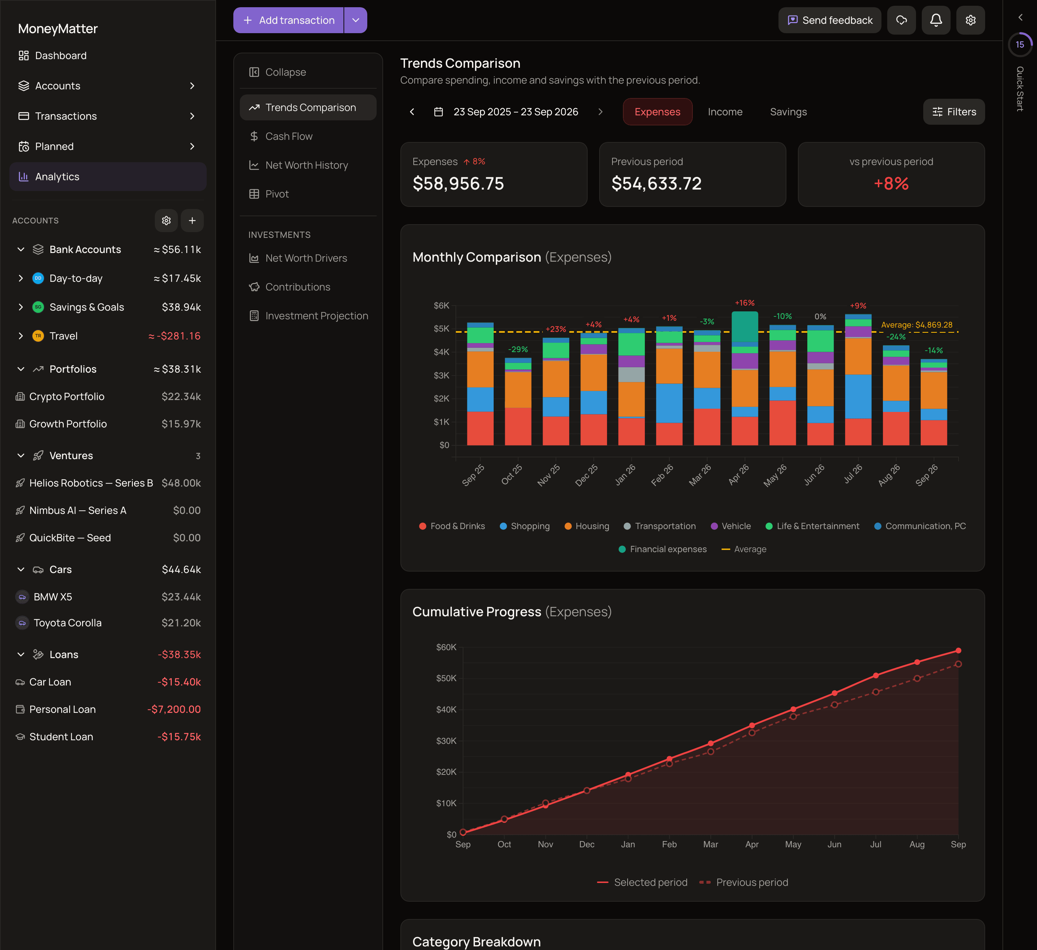Open the Toyota Corolla asset
Screen dimensions: 1037x950
[x=108, y=623]
